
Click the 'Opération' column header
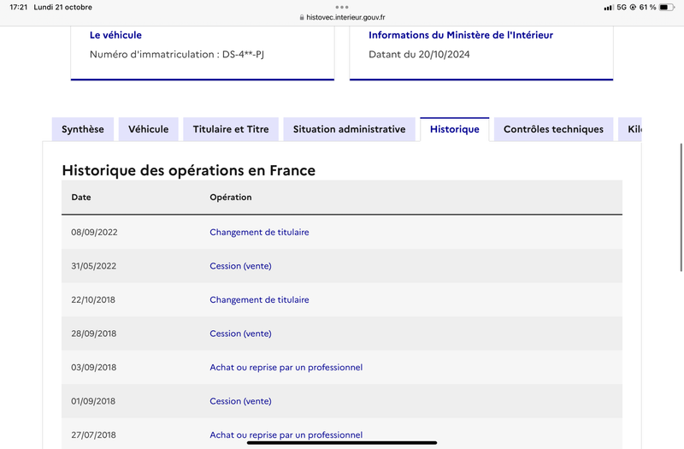point(231,198)
